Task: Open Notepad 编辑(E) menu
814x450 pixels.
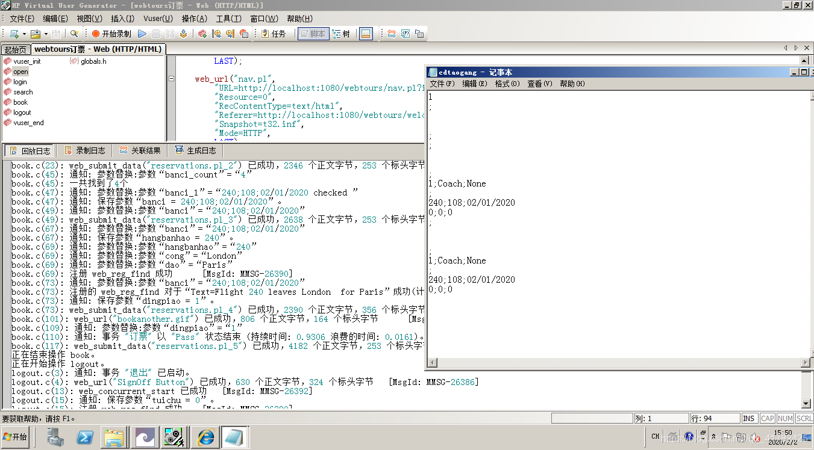Action: (x=475, y=84)
